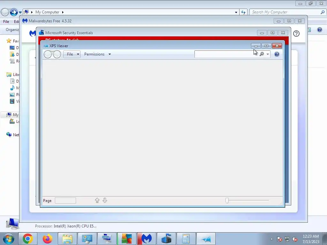Viewport: 327px width, 245px height.
Task: Open the Permissions dropdown in XPS Viewer
Action: pos(97,54)
